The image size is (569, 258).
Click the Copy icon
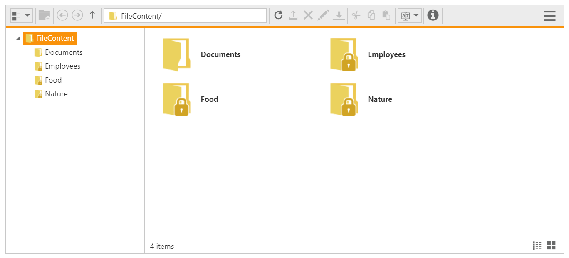click(x=371, y=15)
